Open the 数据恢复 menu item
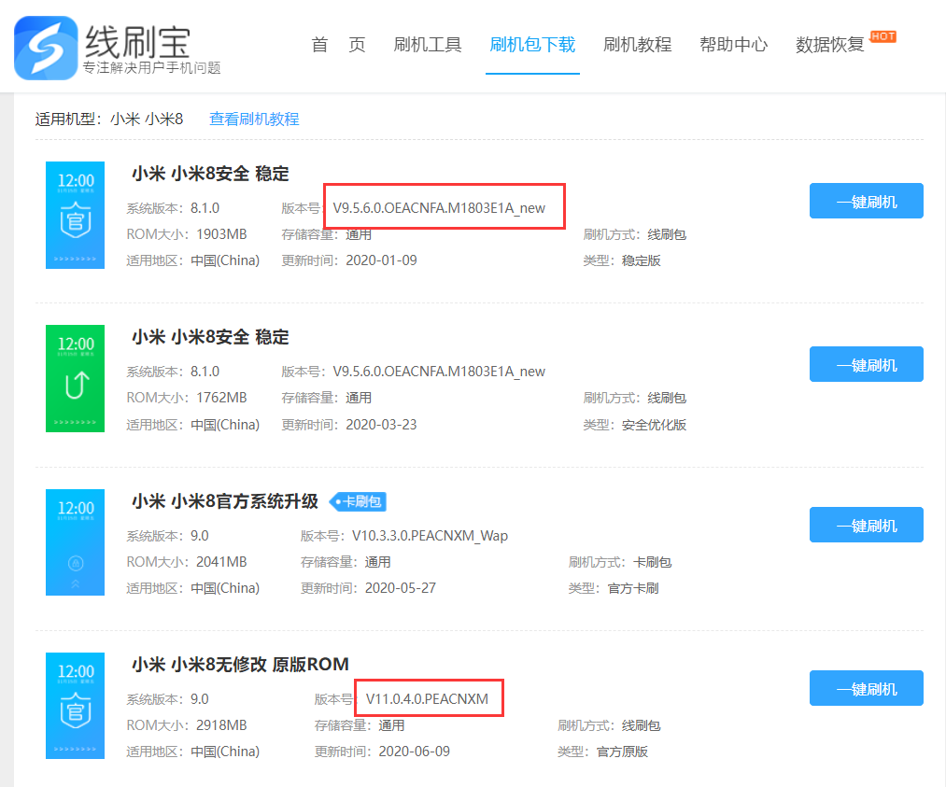 pyautogui.click(x=830, y=45)
